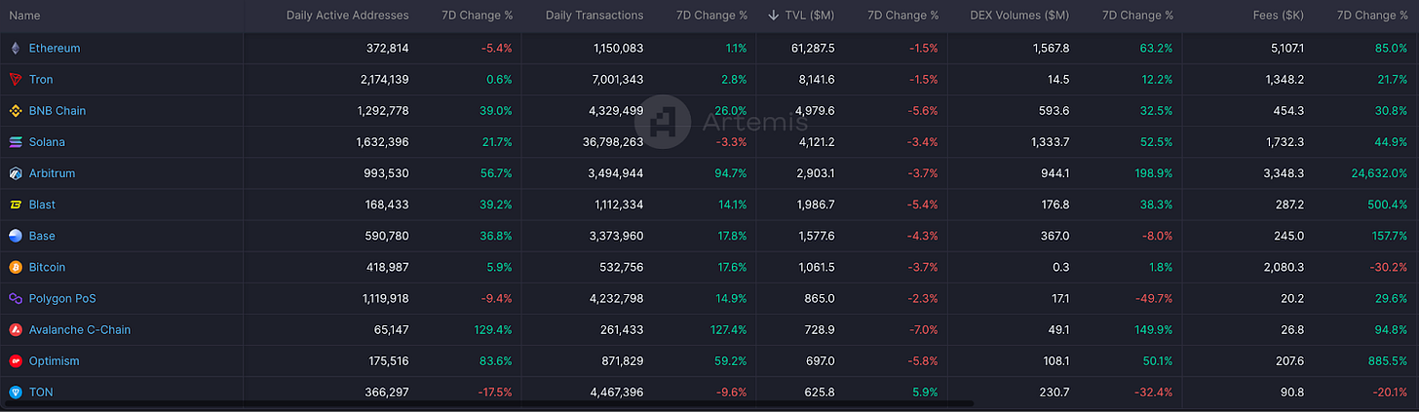Select TON's 230.7 DEX volume value
This screenshot has width=1419, height=412.
tap(1054, 392)
